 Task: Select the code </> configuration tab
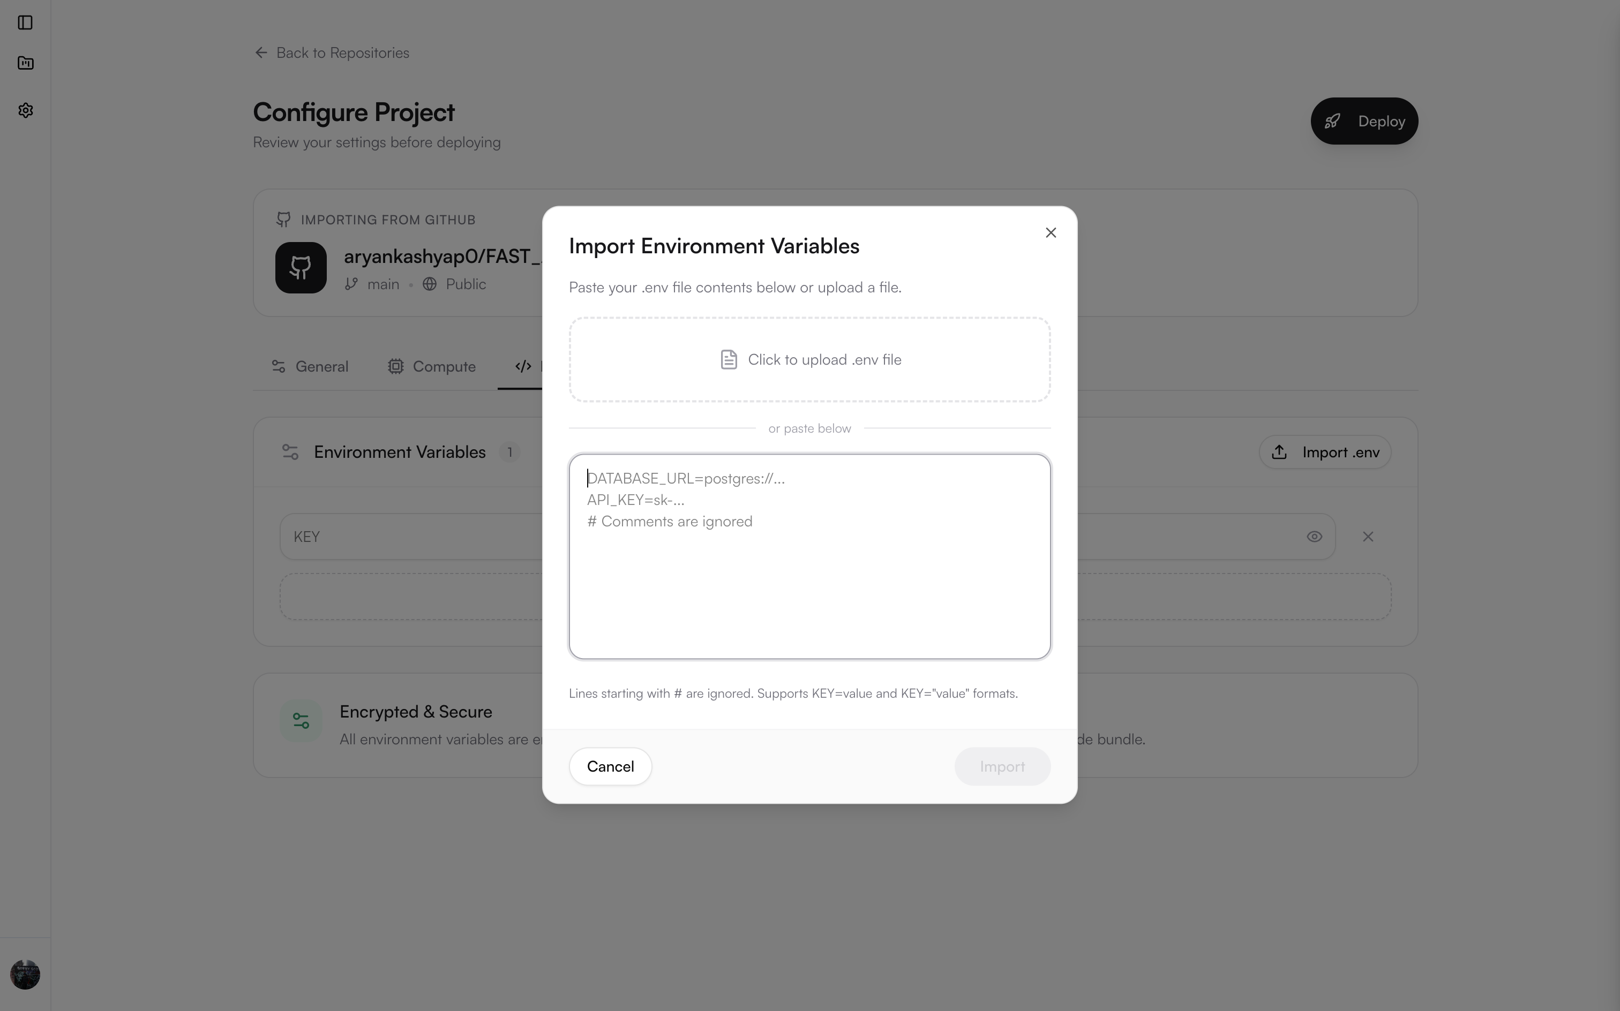(522, 366)
